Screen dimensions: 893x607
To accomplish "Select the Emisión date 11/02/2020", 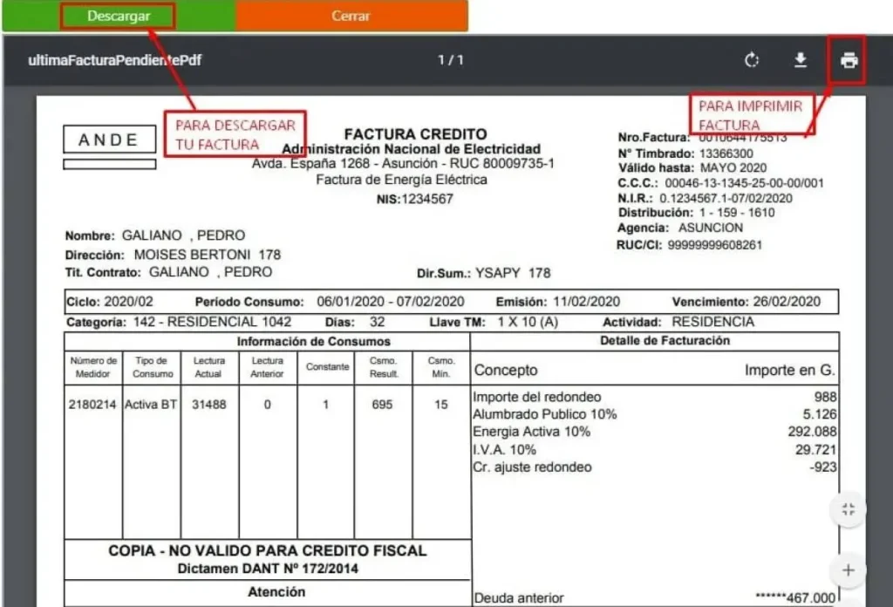I will [x=586, y=302].
